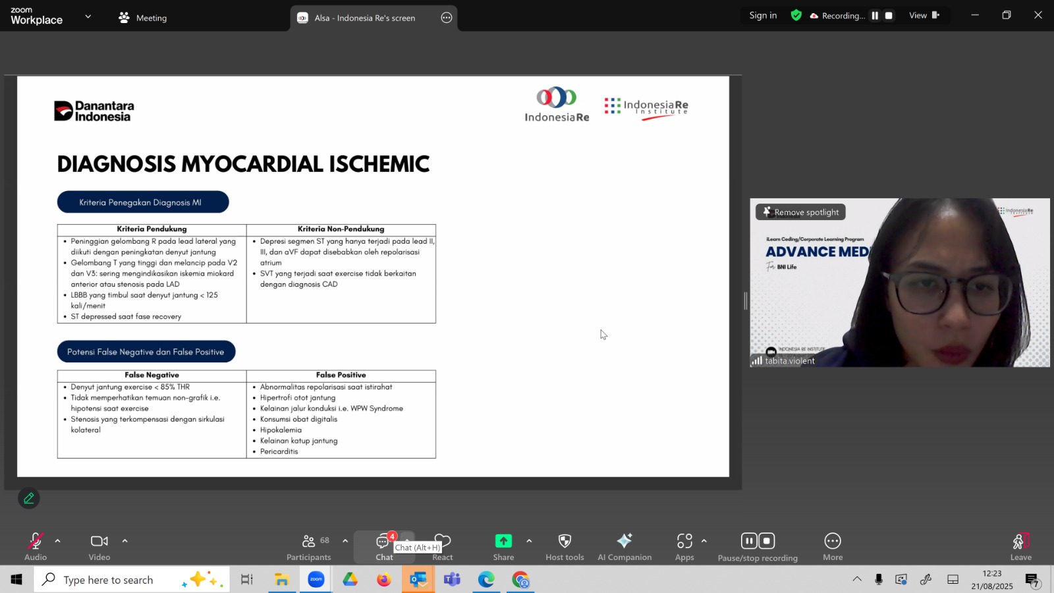Viewport: 1054px width, 593px height.
Task: Open Host tools shield icon
Action: (565, 541)
